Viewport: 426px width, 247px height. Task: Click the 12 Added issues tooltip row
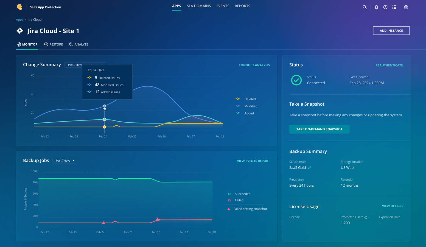tap(104, 92)
